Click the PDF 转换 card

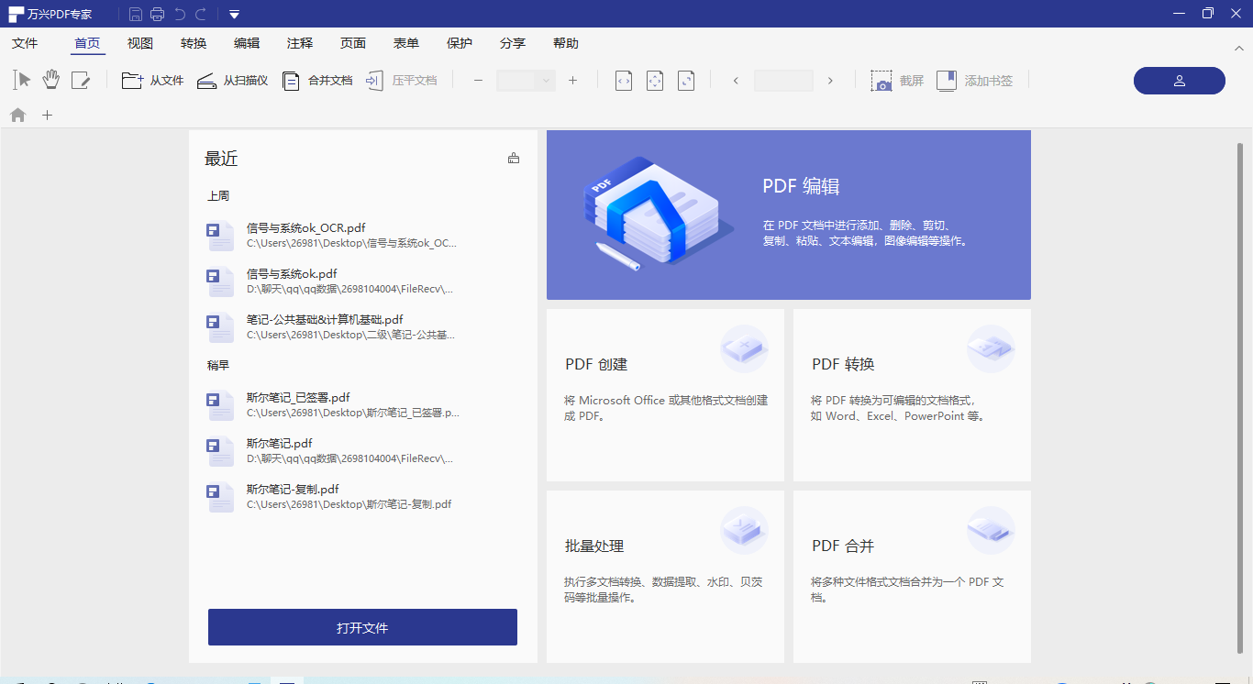912,395
